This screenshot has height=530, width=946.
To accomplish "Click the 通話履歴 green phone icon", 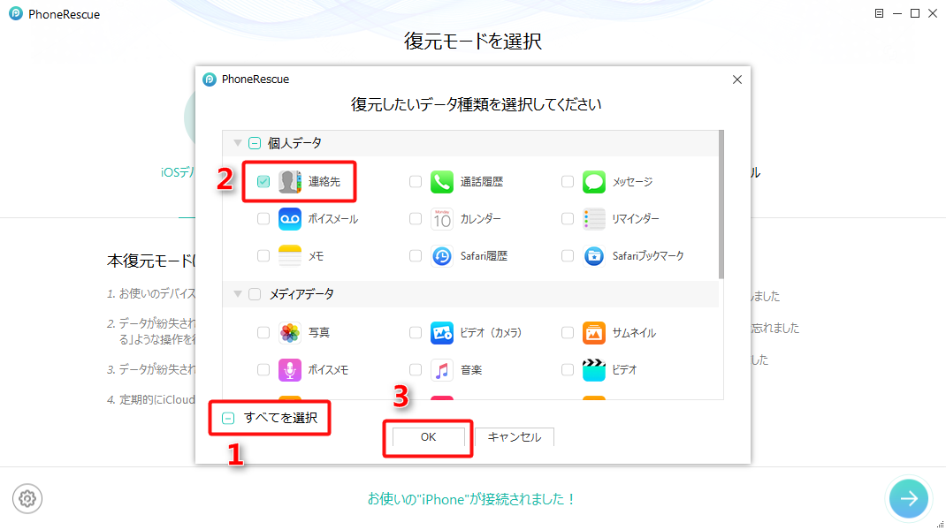I will click(x=442, y=181).
